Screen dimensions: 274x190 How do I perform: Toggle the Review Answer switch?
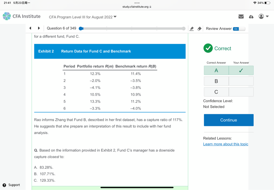coord(239,29)
